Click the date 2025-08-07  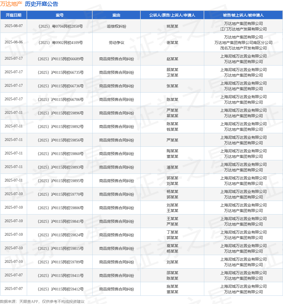pyautogui.click(x=14, y=26)
